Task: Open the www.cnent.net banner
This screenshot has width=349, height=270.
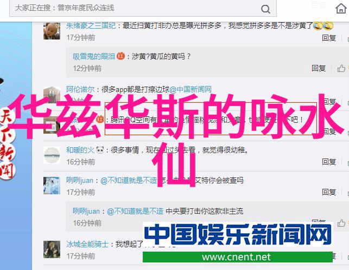Action: 238,257
